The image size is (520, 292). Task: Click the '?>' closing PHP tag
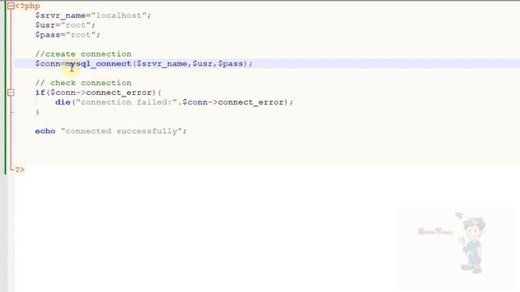(x=19, y=170)
